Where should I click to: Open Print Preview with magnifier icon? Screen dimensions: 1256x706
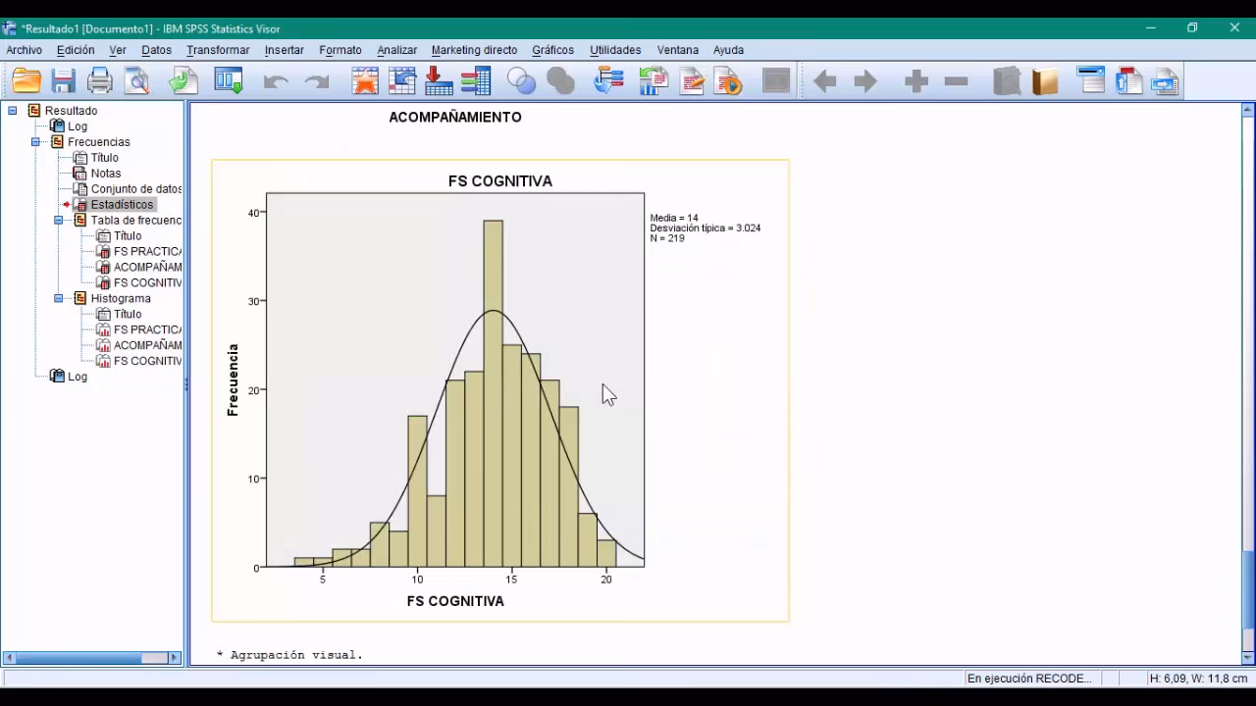pyautogui.click(x=136, y=81)
